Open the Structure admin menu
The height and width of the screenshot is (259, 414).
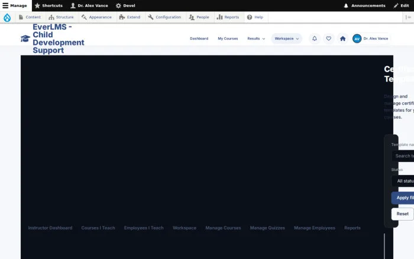point(62,17)
